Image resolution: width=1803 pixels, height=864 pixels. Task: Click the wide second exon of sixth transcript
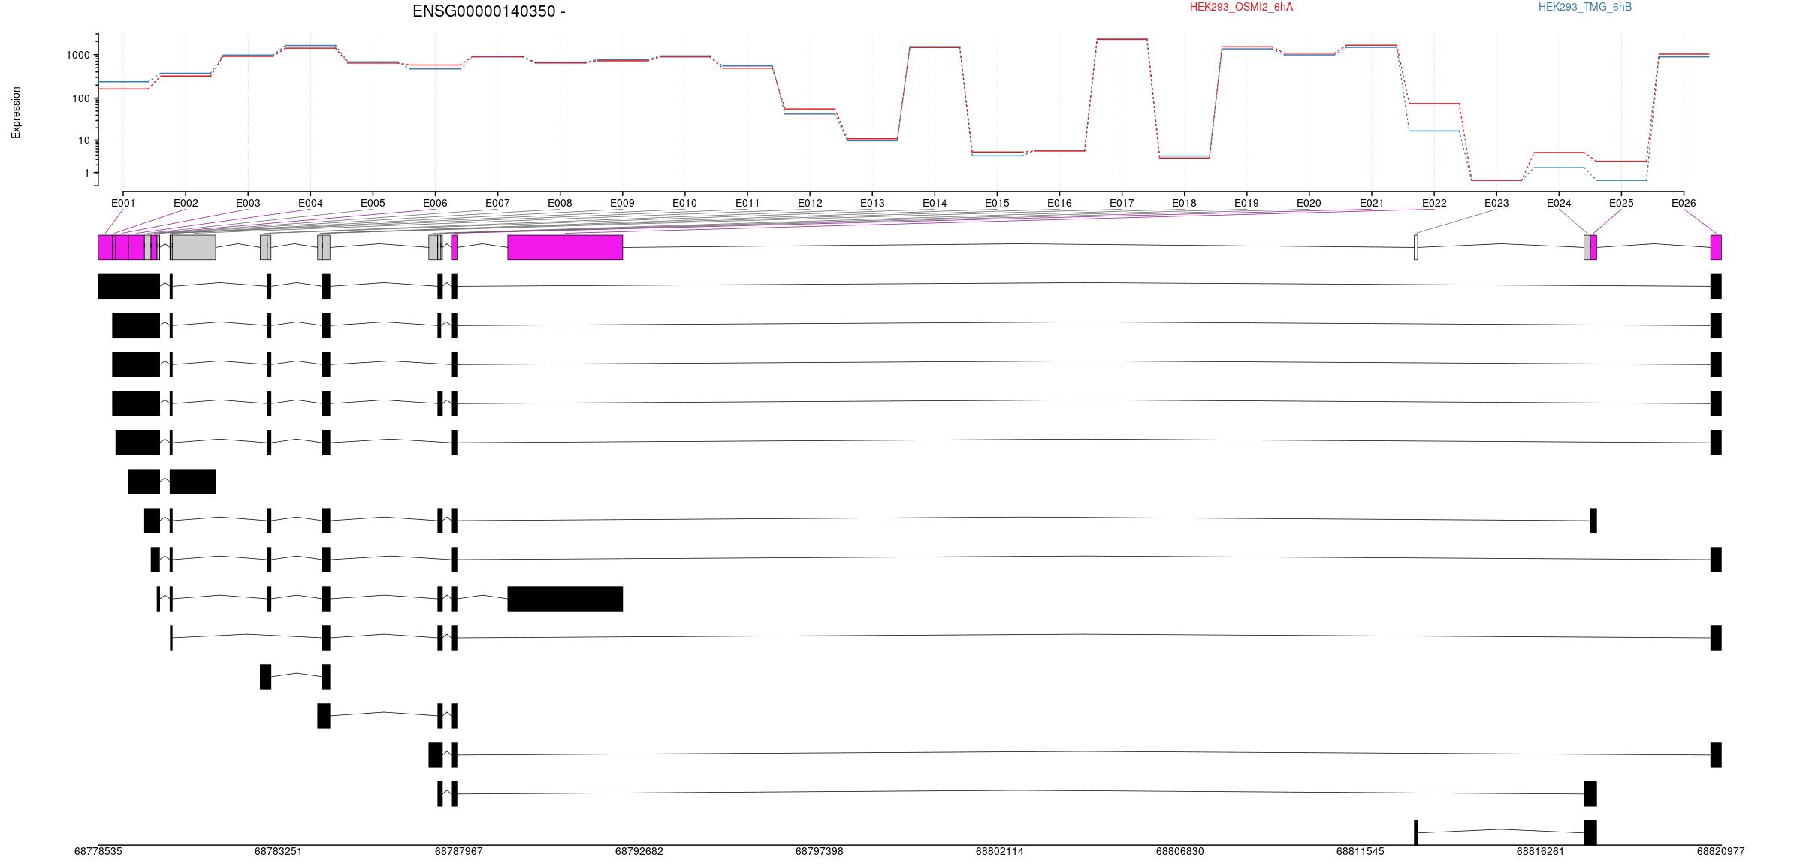click(x=193, y=482)
